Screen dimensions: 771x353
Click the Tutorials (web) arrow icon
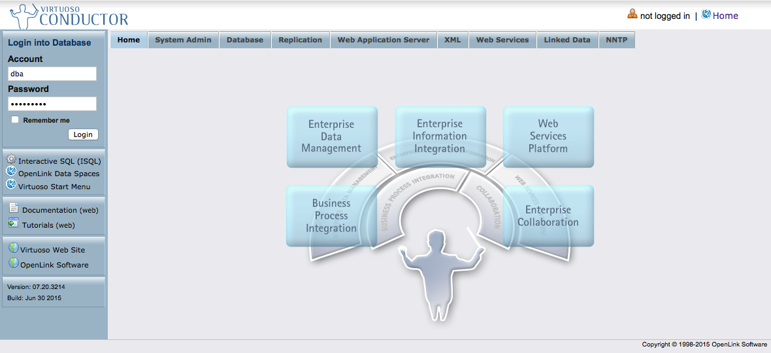pyautogui.click(x=14, y=223)
